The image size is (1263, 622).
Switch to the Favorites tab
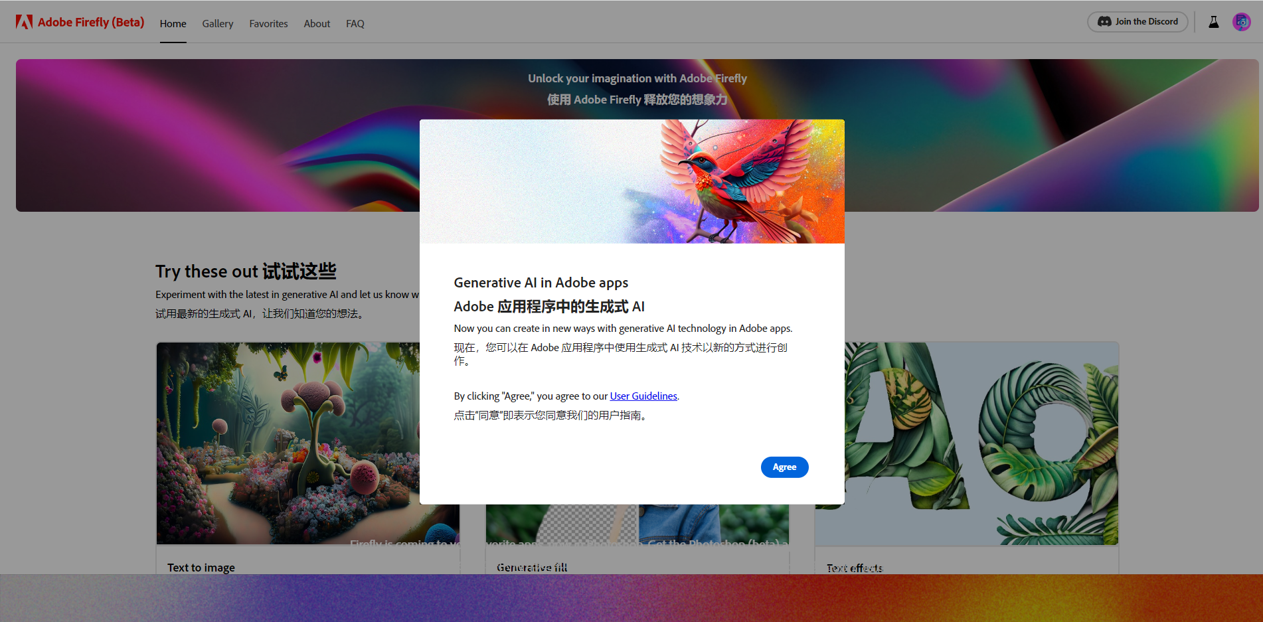coord(268,24)
